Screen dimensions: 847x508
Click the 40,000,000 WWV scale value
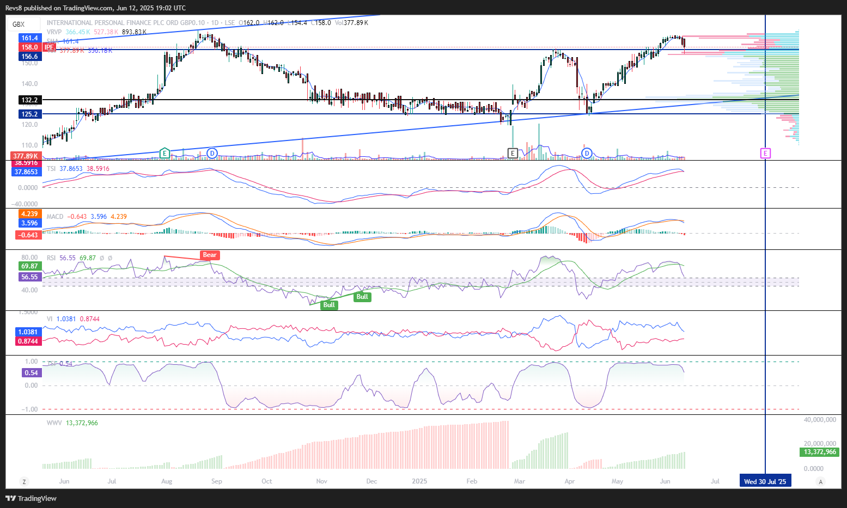coord(820,420)
